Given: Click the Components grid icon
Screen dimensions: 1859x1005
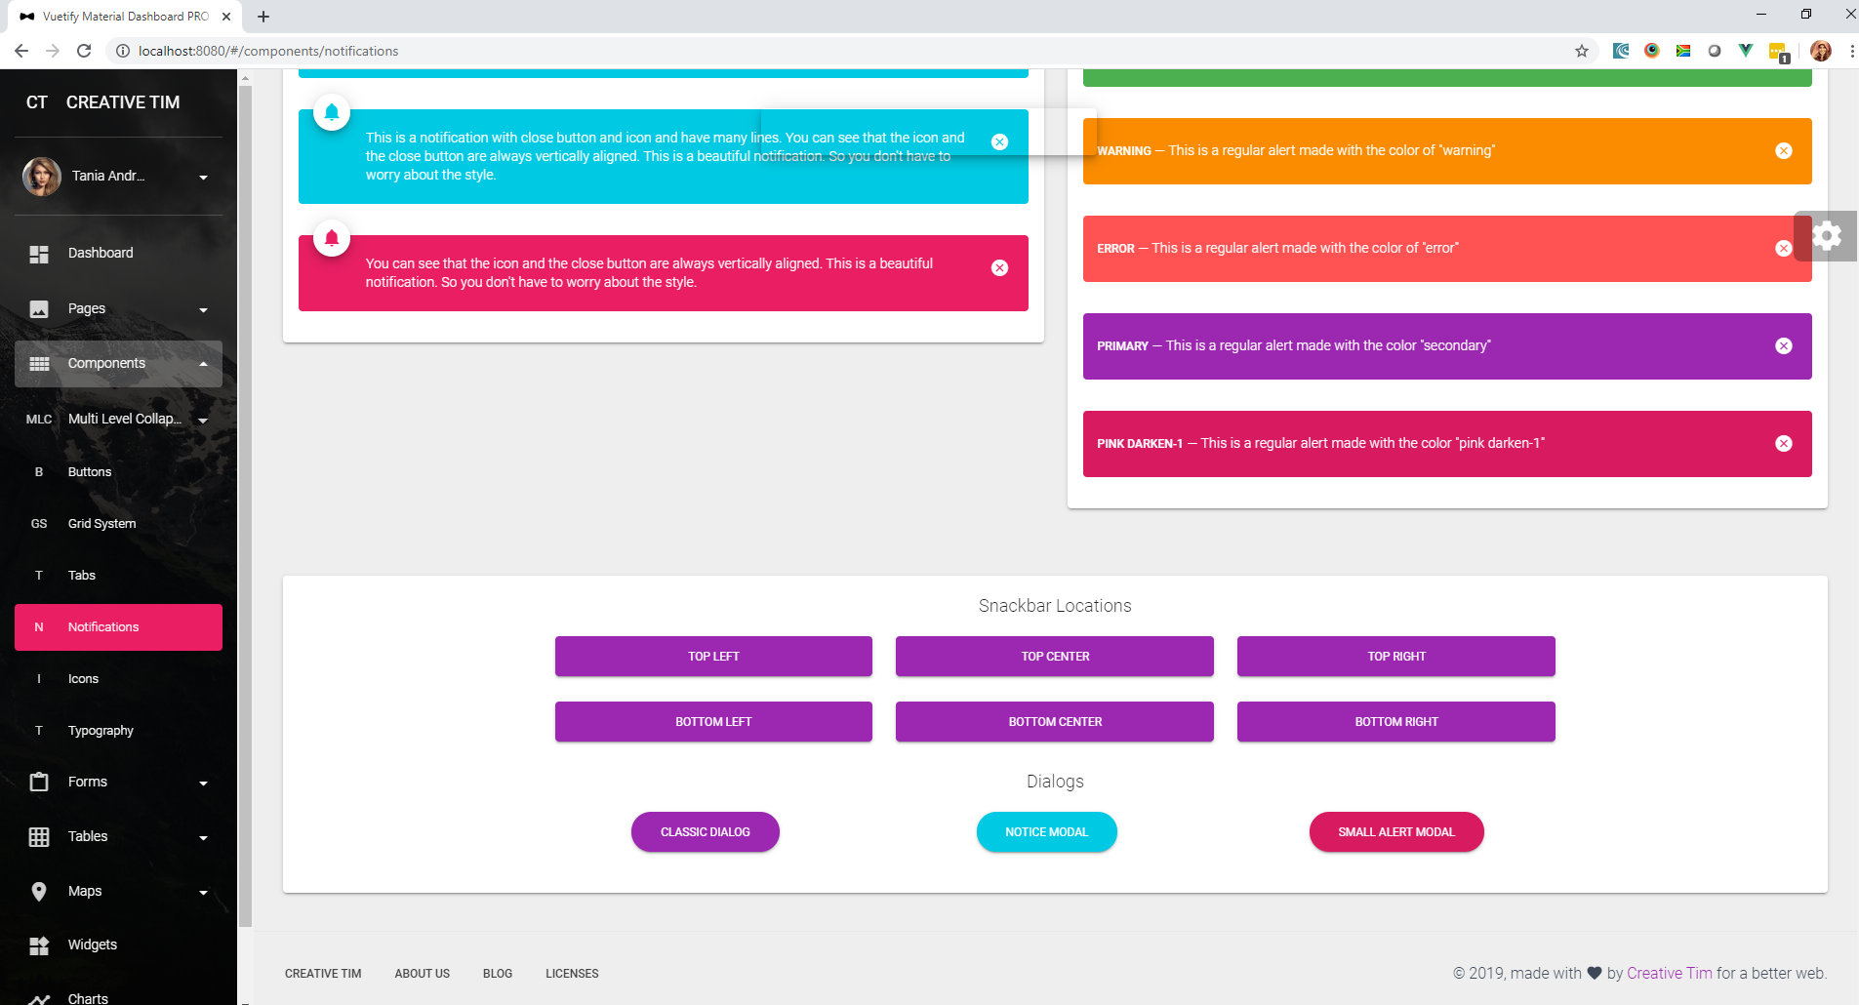Looking at the screenshot, I should tap(39, 364).
